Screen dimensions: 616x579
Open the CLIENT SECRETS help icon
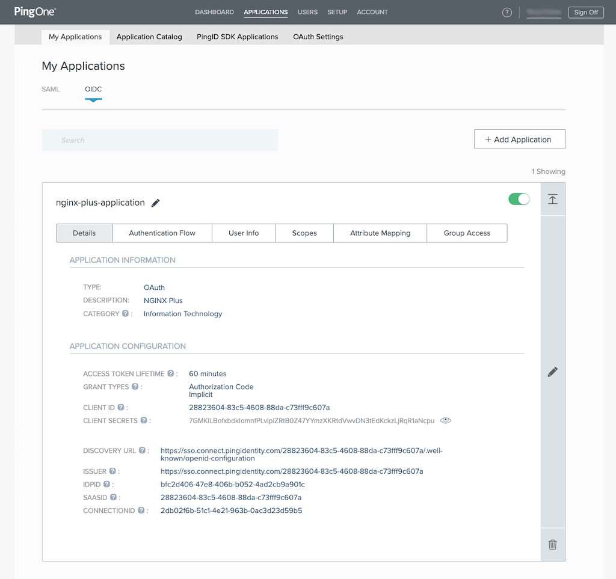pos(144,420)
